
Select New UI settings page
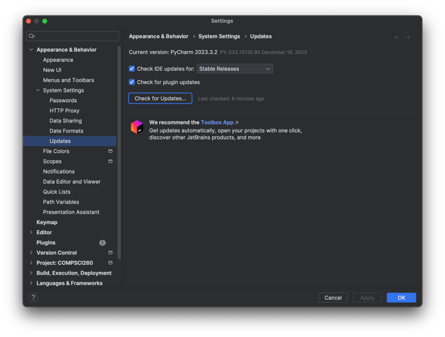click(52, 70)
